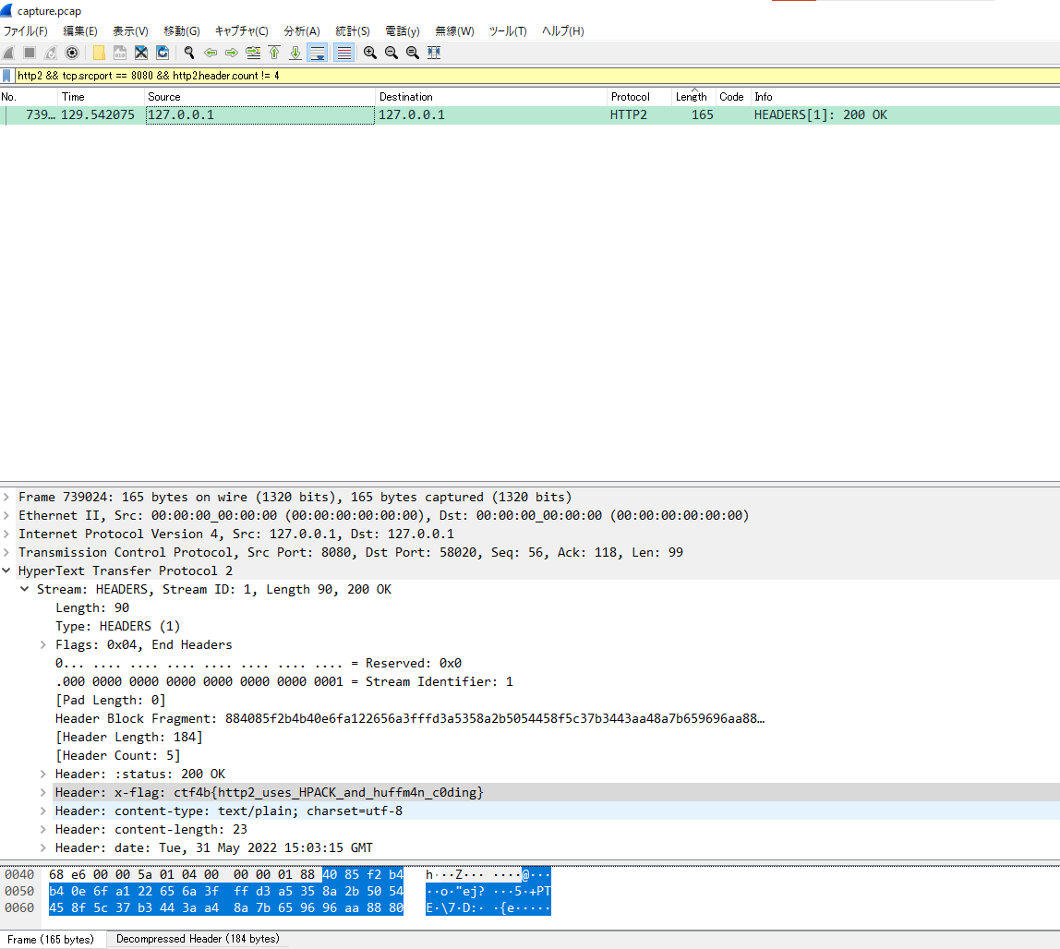Click the resize columns icon

click(x=434, y=53)
